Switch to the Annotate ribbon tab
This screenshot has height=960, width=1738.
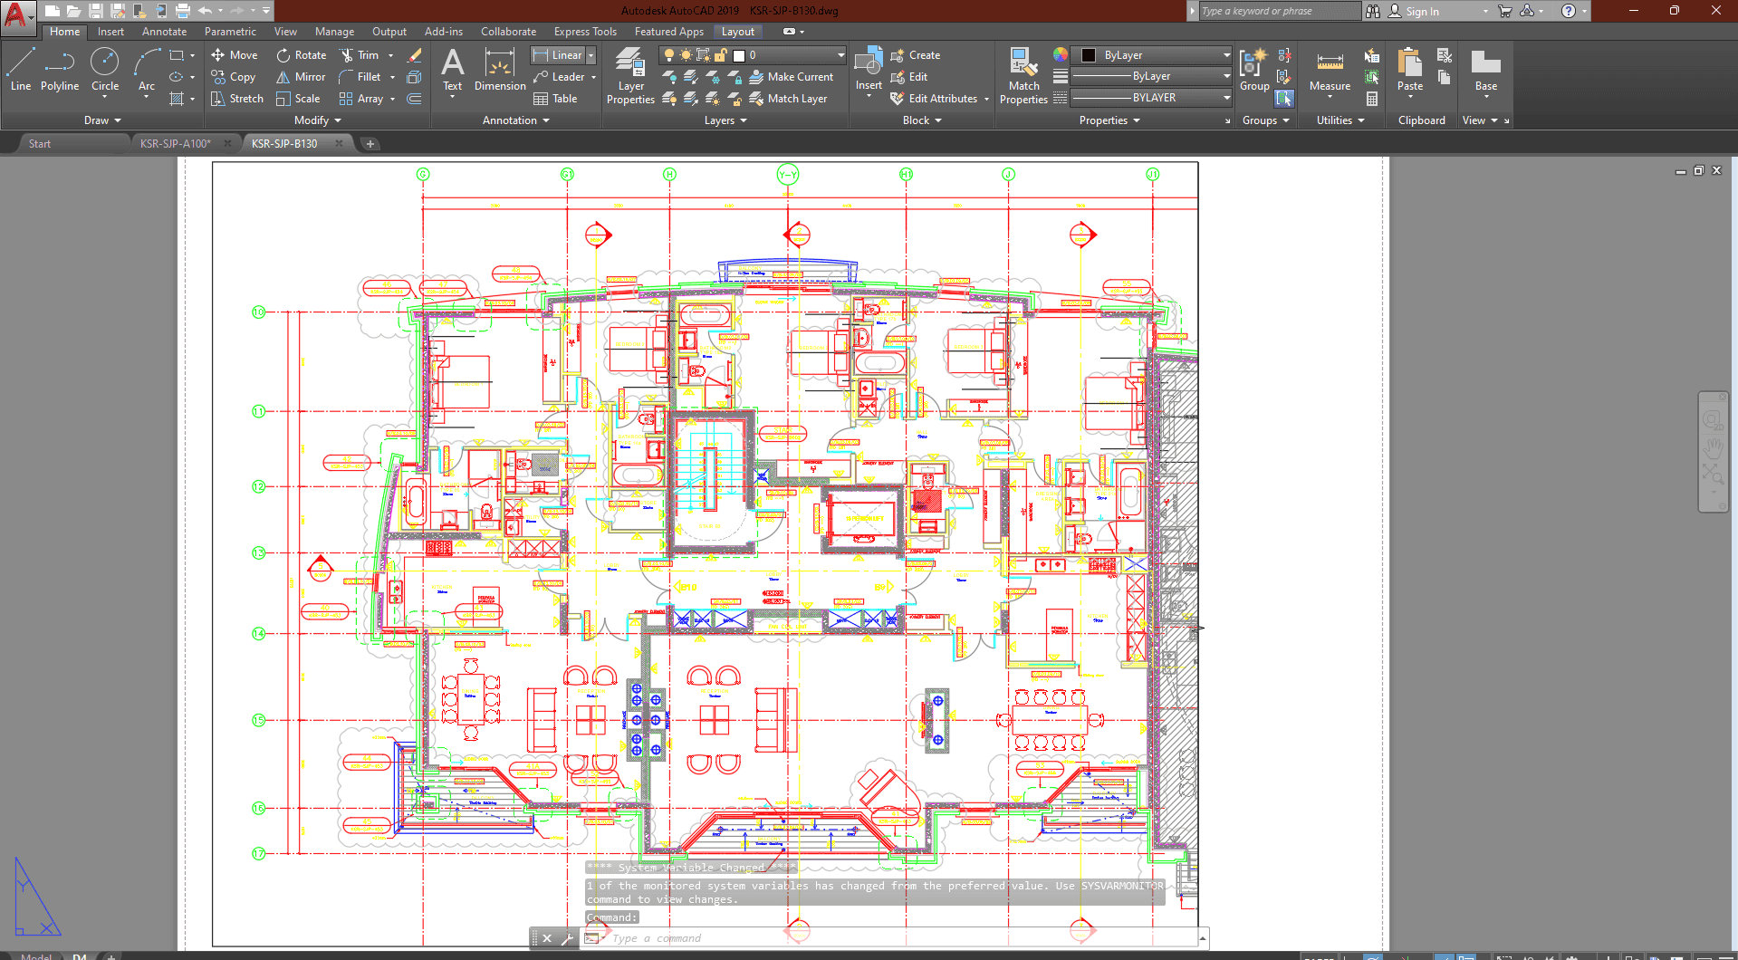tap(164, 32)
